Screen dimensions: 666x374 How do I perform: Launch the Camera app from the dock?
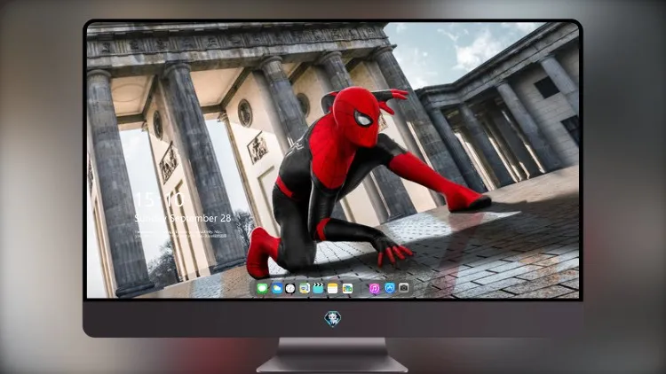coord(404,288)
